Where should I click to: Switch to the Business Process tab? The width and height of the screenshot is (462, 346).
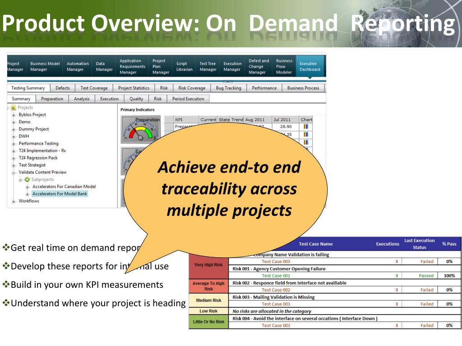(303, 88)
